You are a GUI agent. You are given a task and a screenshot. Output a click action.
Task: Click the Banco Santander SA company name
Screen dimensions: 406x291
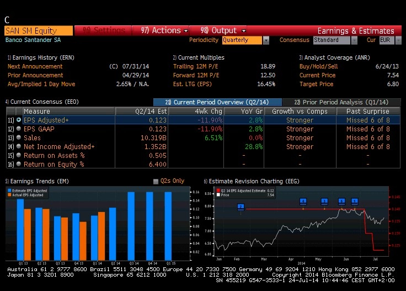click(x=33, y=40)
